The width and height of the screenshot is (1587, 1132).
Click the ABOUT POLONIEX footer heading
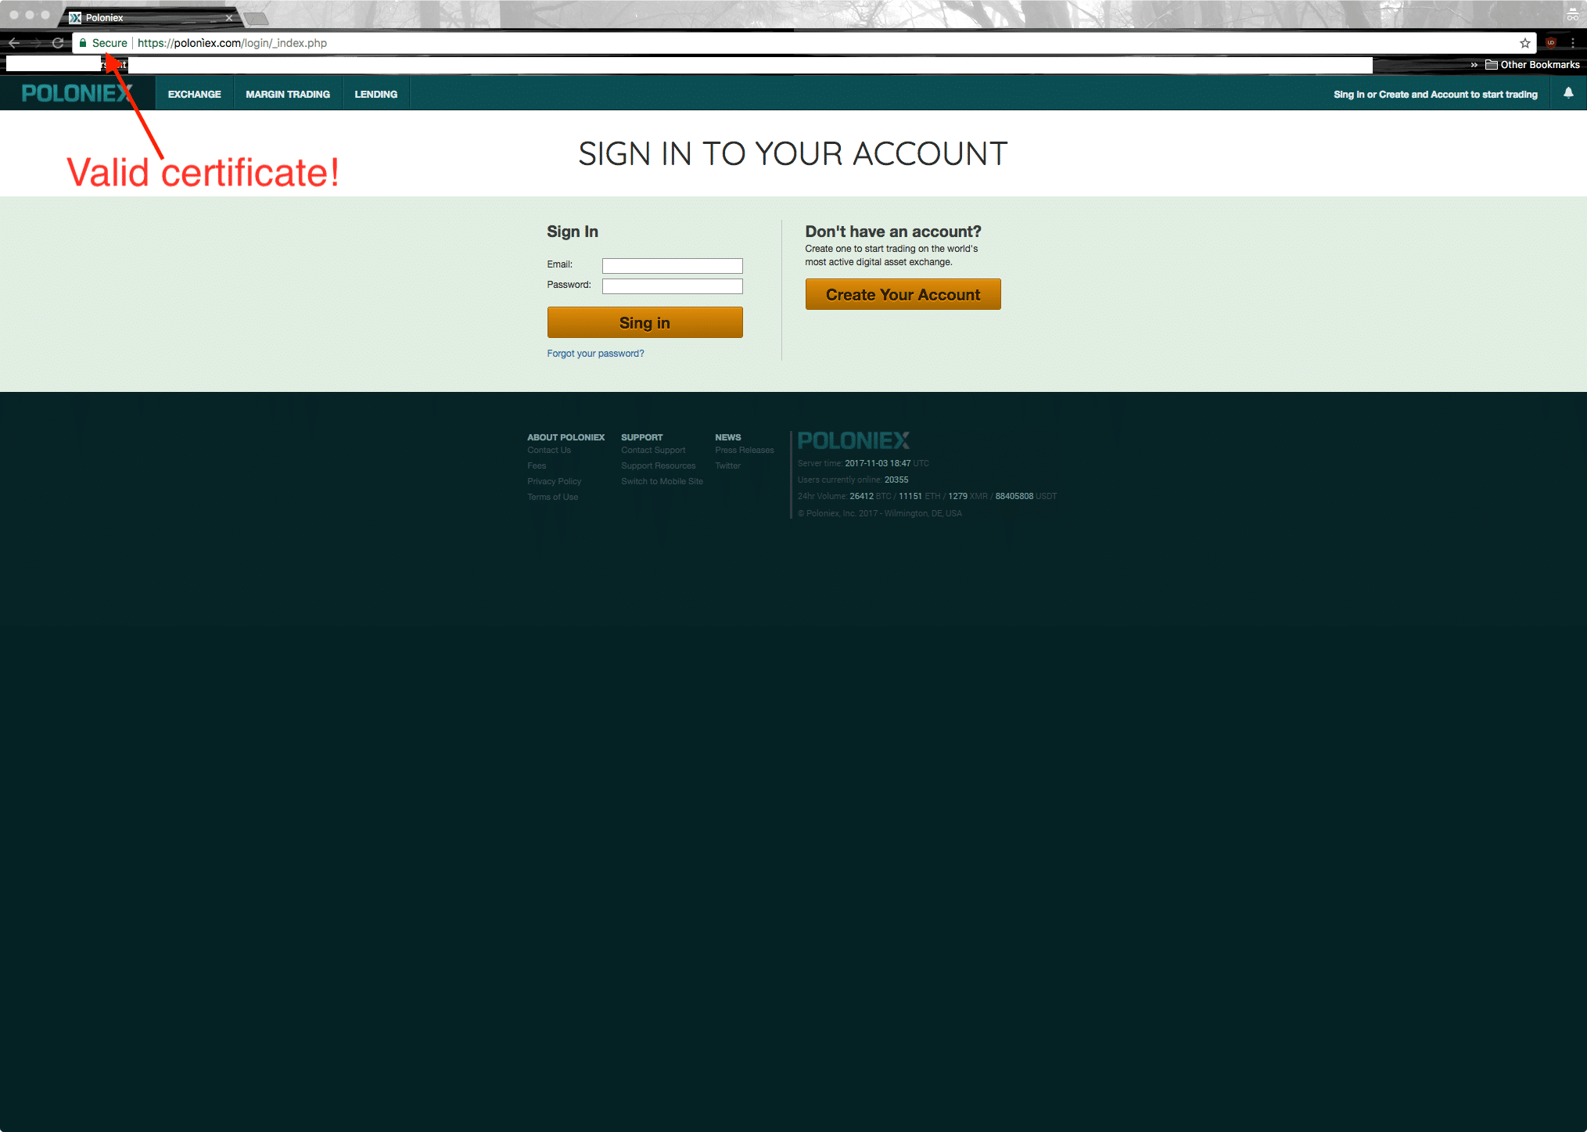click(x=566, y=437)
